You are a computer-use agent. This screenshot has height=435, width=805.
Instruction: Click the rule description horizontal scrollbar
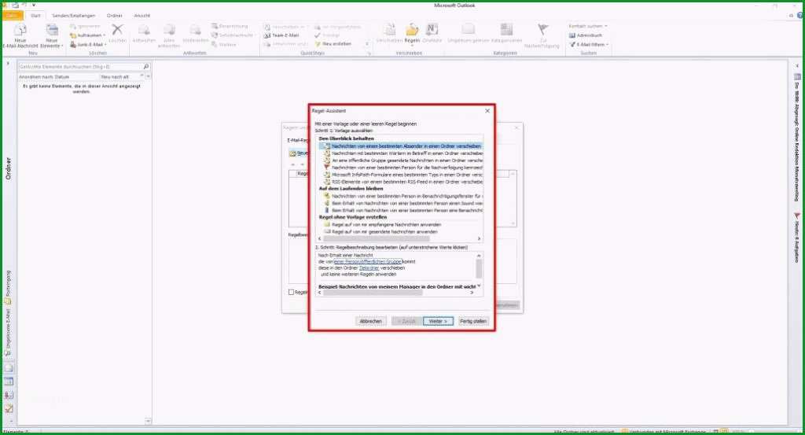click(373, 293)
